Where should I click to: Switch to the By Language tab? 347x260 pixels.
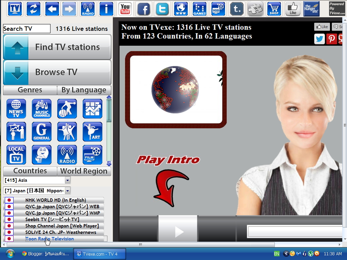point(84,90)
